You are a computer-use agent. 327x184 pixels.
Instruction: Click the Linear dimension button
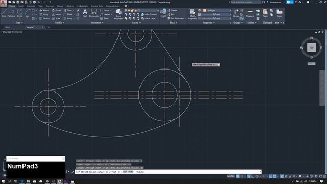click(105, 10)
